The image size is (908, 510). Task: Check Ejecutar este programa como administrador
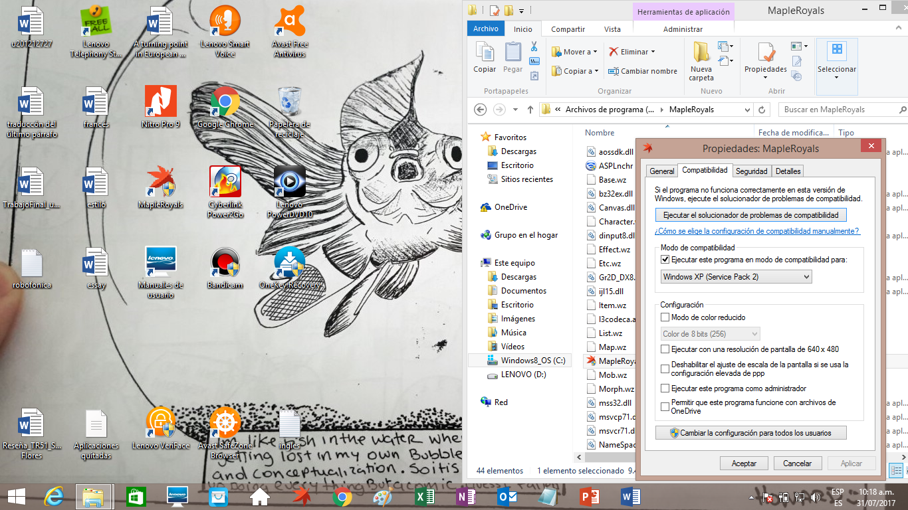(x=665, y=388)
